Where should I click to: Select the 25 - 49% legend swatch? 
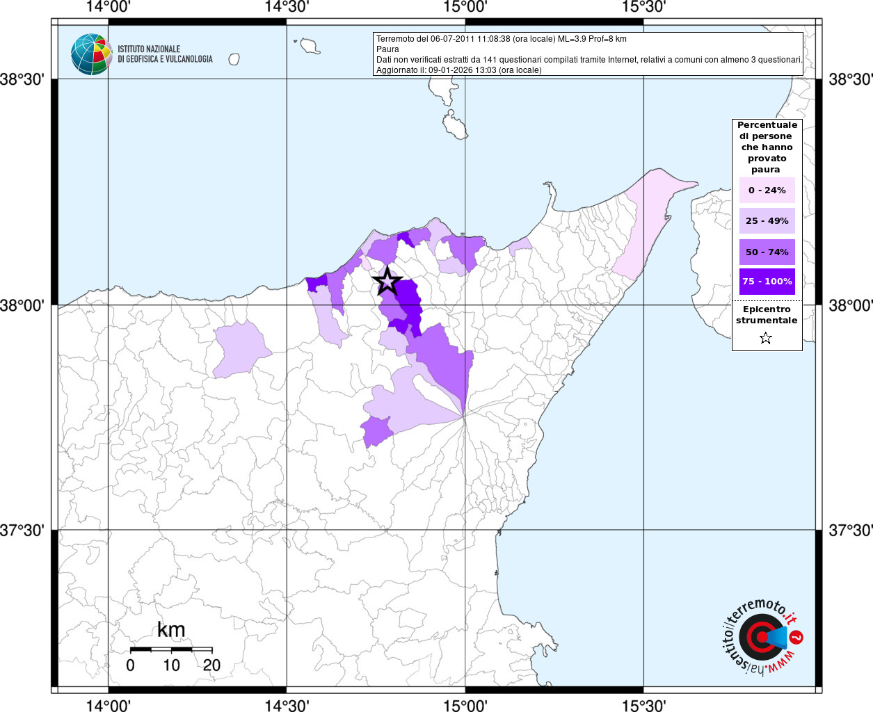point(767,220)
